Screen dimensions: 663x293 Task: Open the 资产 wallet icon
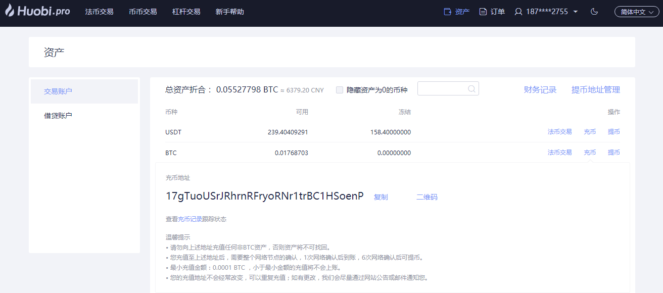pos(447,12)
